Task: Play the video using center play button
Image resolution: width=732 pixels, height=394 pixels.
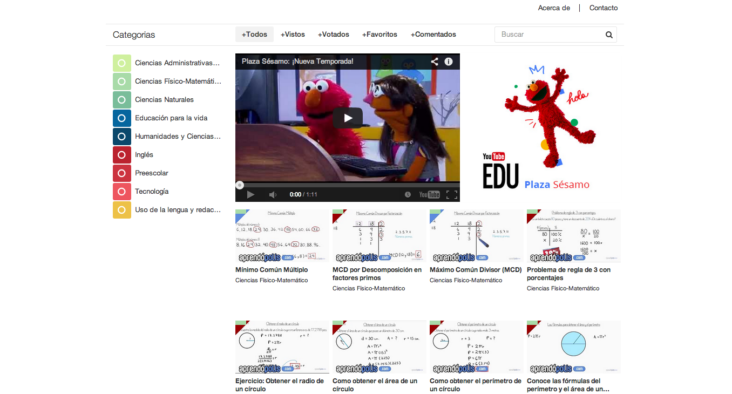Action: click(x=347, y=118)
